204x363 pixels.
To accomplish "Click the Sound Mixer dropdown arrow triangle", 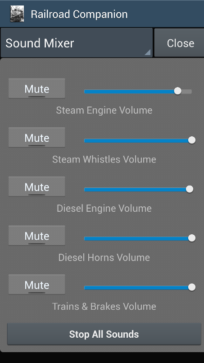I will (148, 52).
